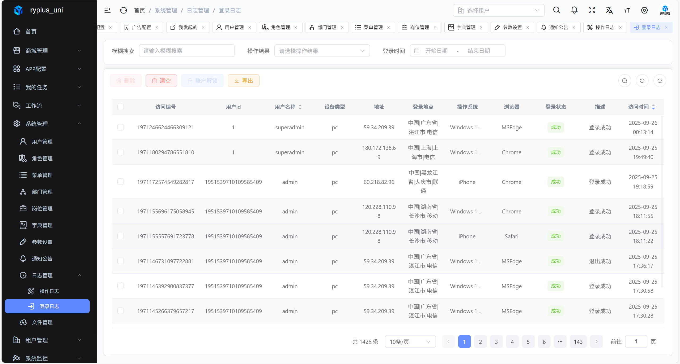
Task: Check the select-all header checkbox
Action: (121, 107)
